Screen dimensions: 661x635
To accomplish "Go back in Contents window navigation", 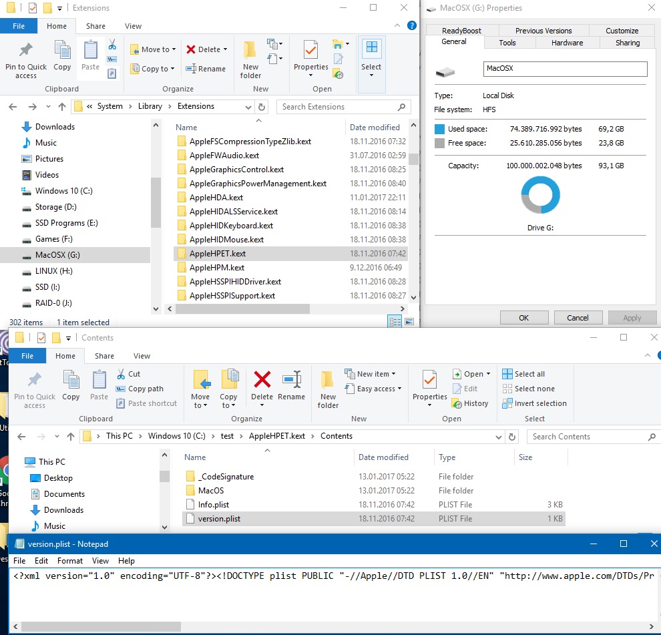I will (21, 437).
